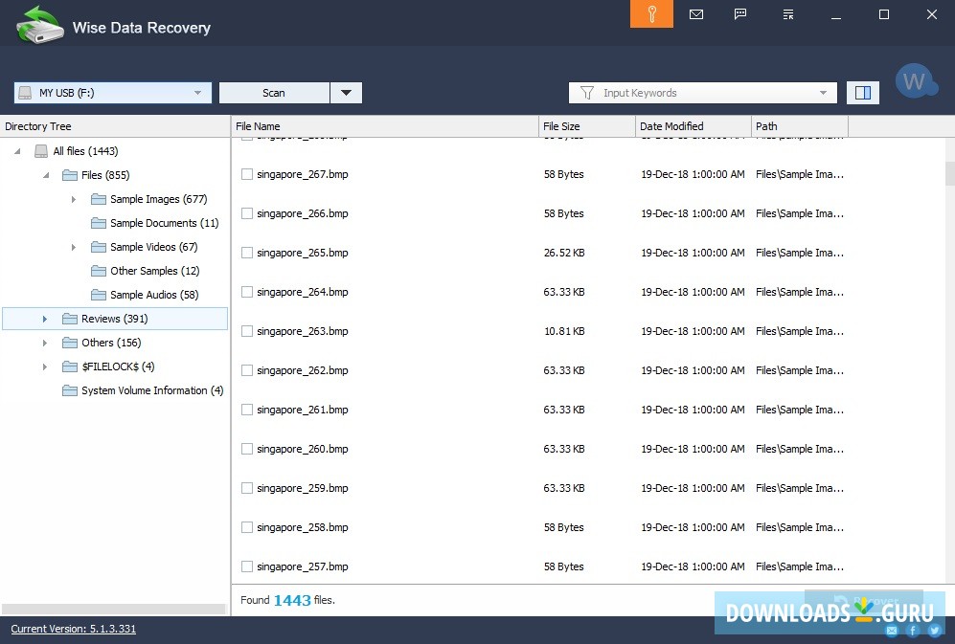Check the box for singapore_267.bmp
955x644 pixels.
[x=247, y=174]
